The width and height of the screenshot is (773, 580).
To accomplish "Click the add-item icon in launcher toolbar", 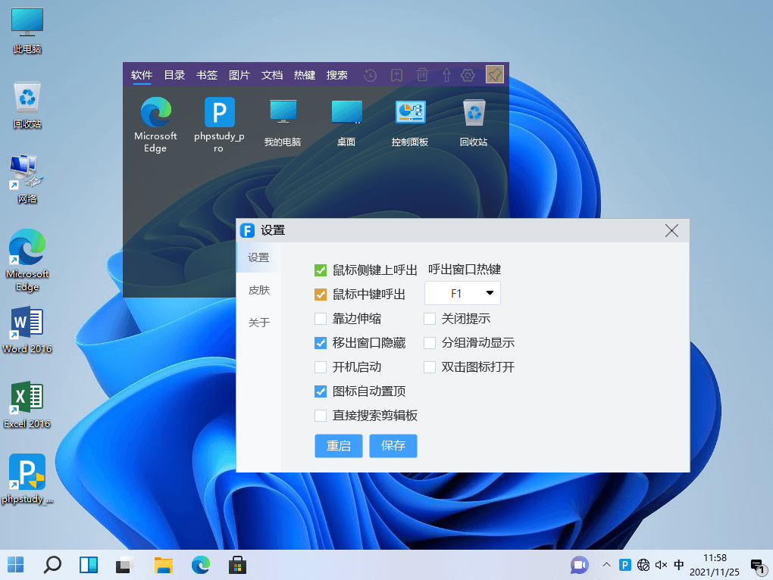I will tap(396, 75).
